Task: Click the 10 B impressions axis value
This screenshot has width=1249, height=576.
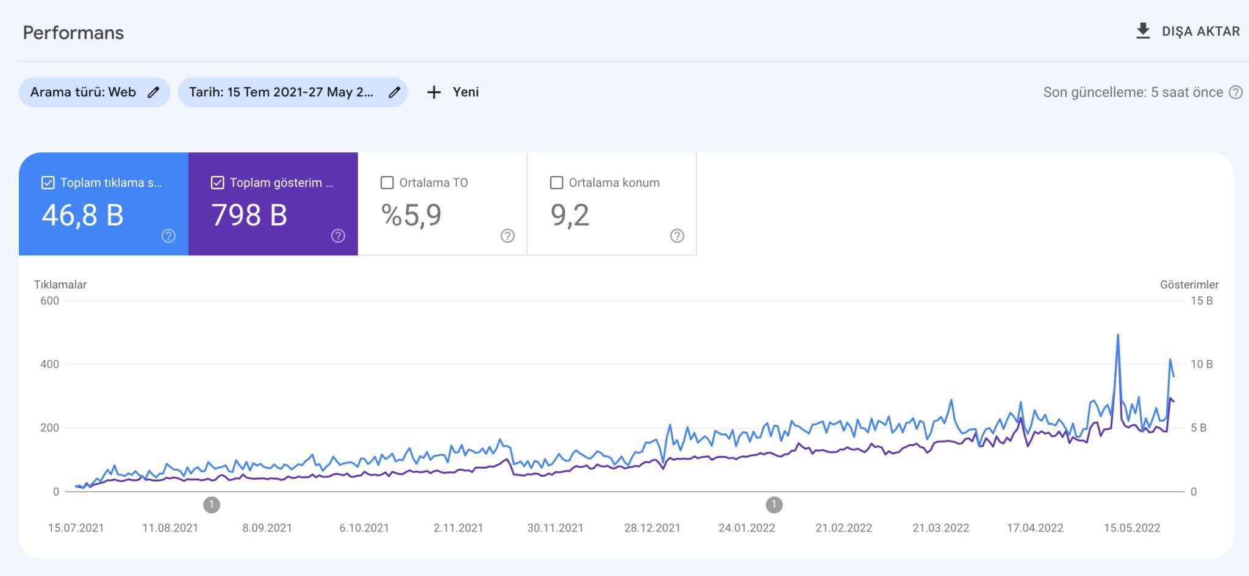Action: point(1201,364)
